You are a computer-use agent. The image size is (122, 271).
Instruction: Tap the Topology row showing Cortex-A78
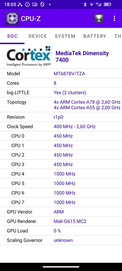[x=61, y=105]
